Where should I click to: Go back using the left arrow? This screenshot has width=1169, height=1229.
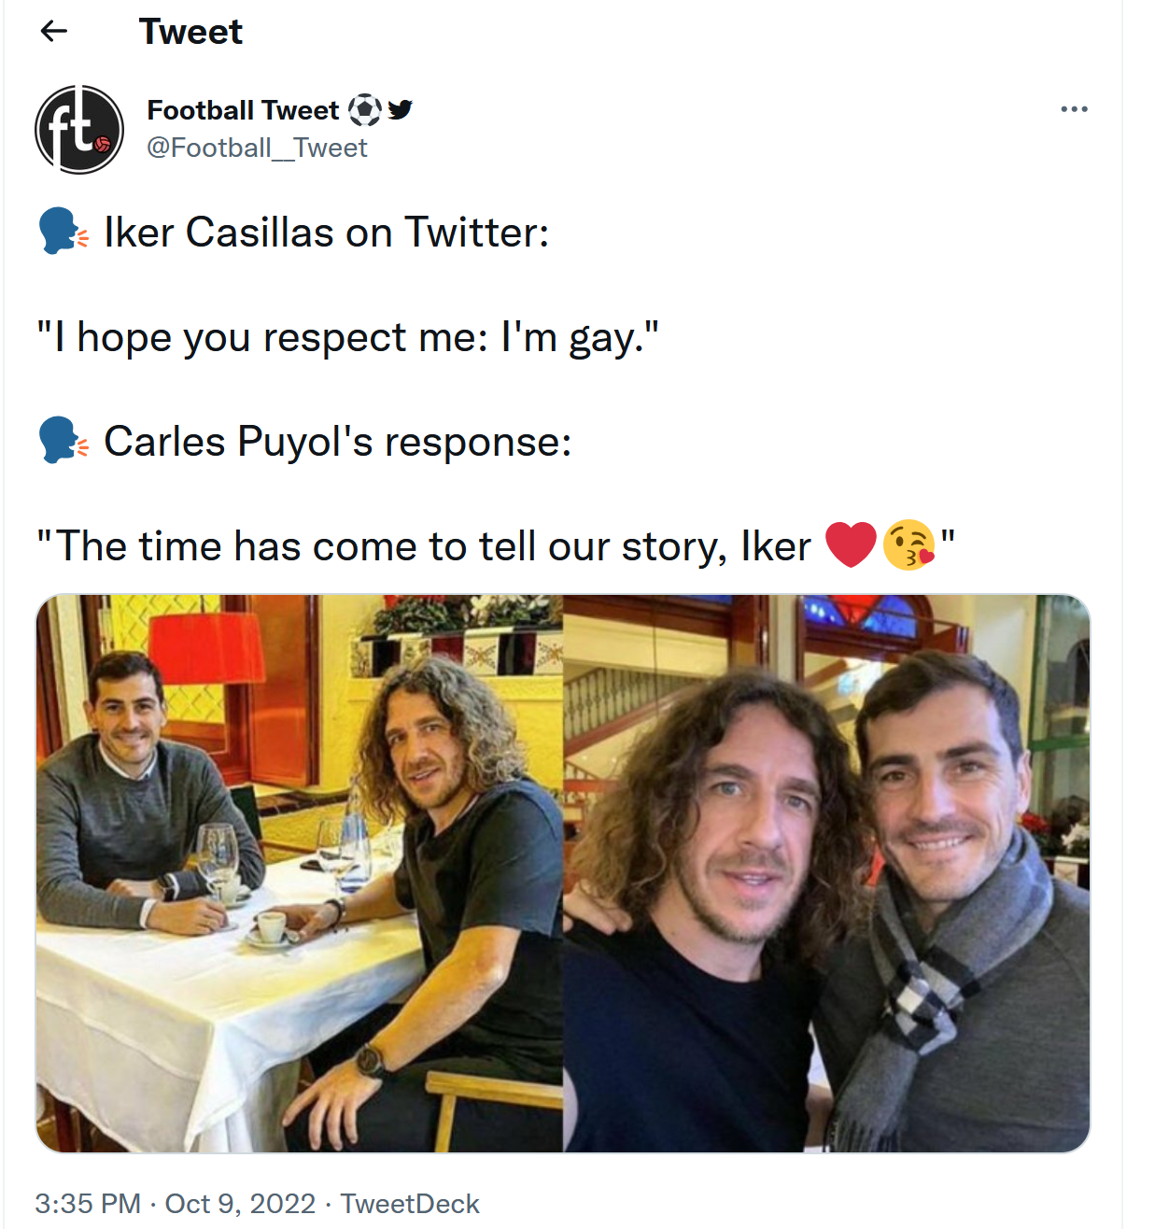(54, 32)
